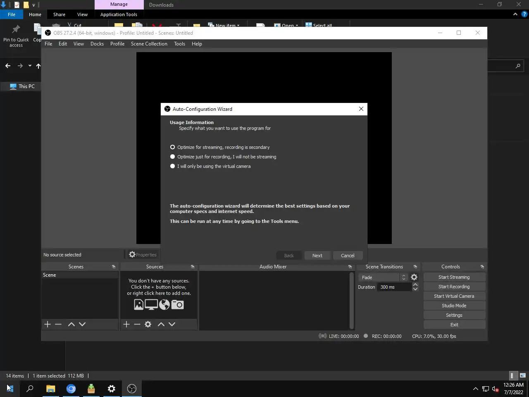
Task: Open the Profile menu
Action: pyautogui.click(x=117, y=44)
